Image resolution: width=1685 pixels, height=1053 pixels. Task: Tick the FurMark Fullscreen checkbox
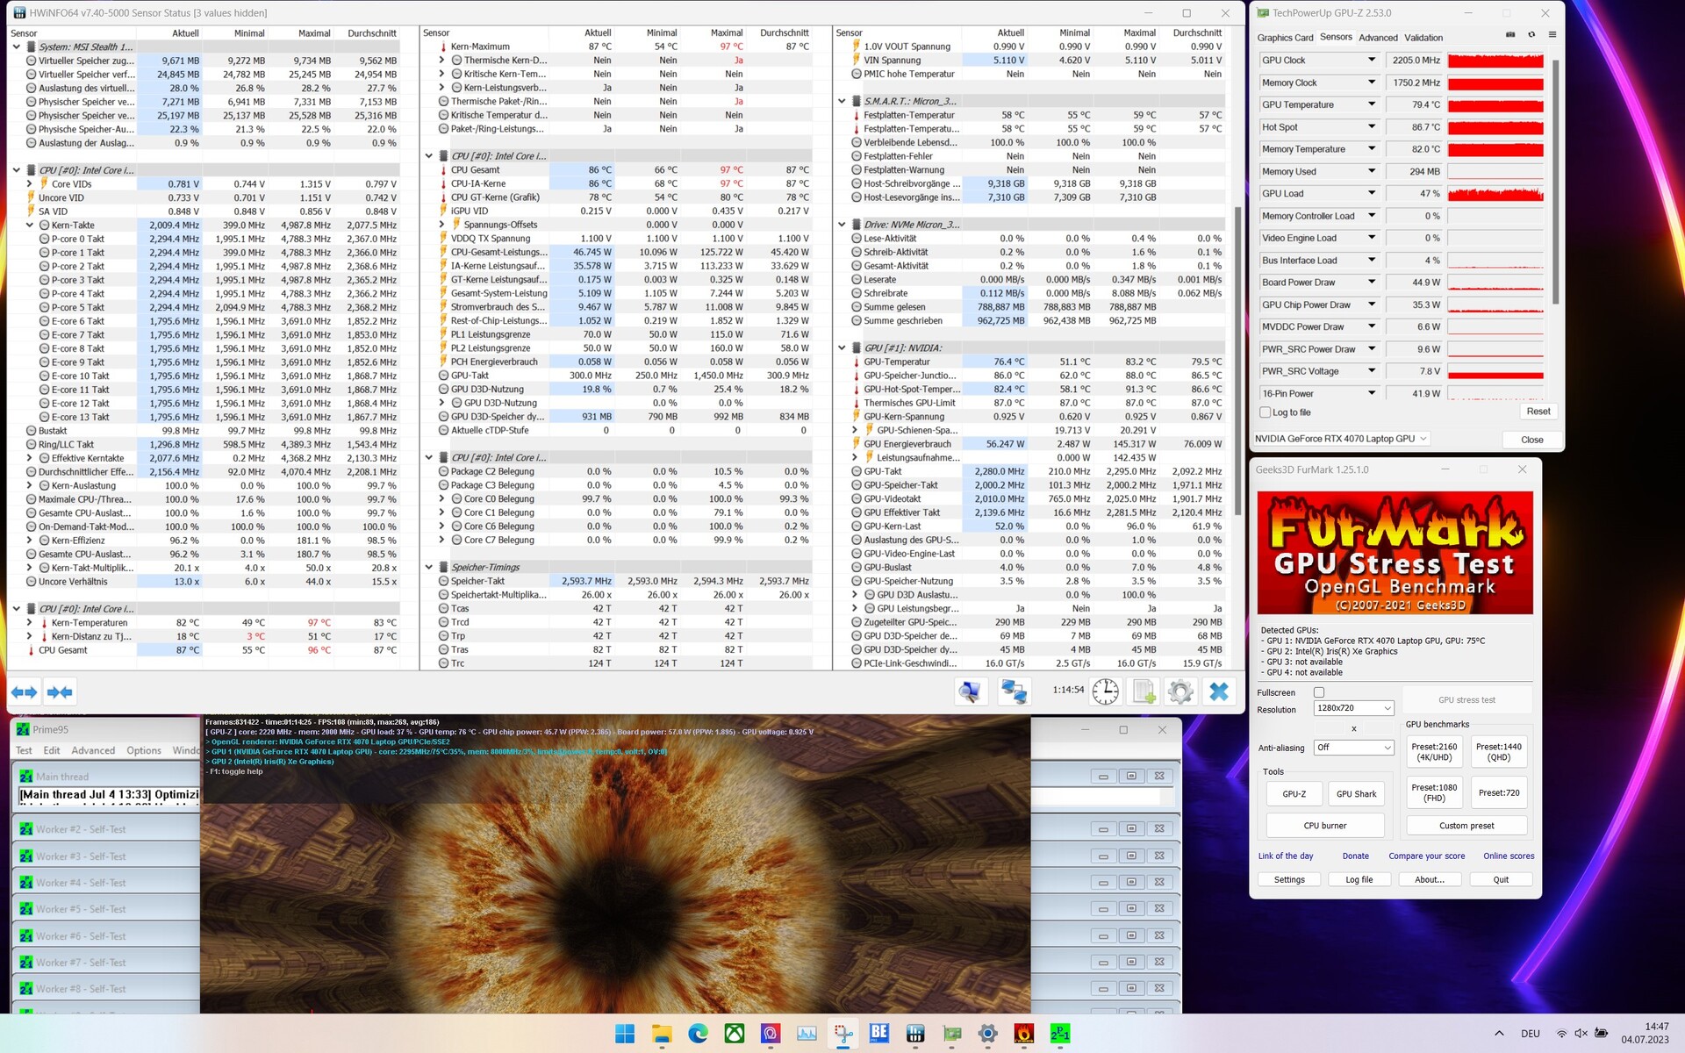pyautogui.click(x=1318, y=692)
